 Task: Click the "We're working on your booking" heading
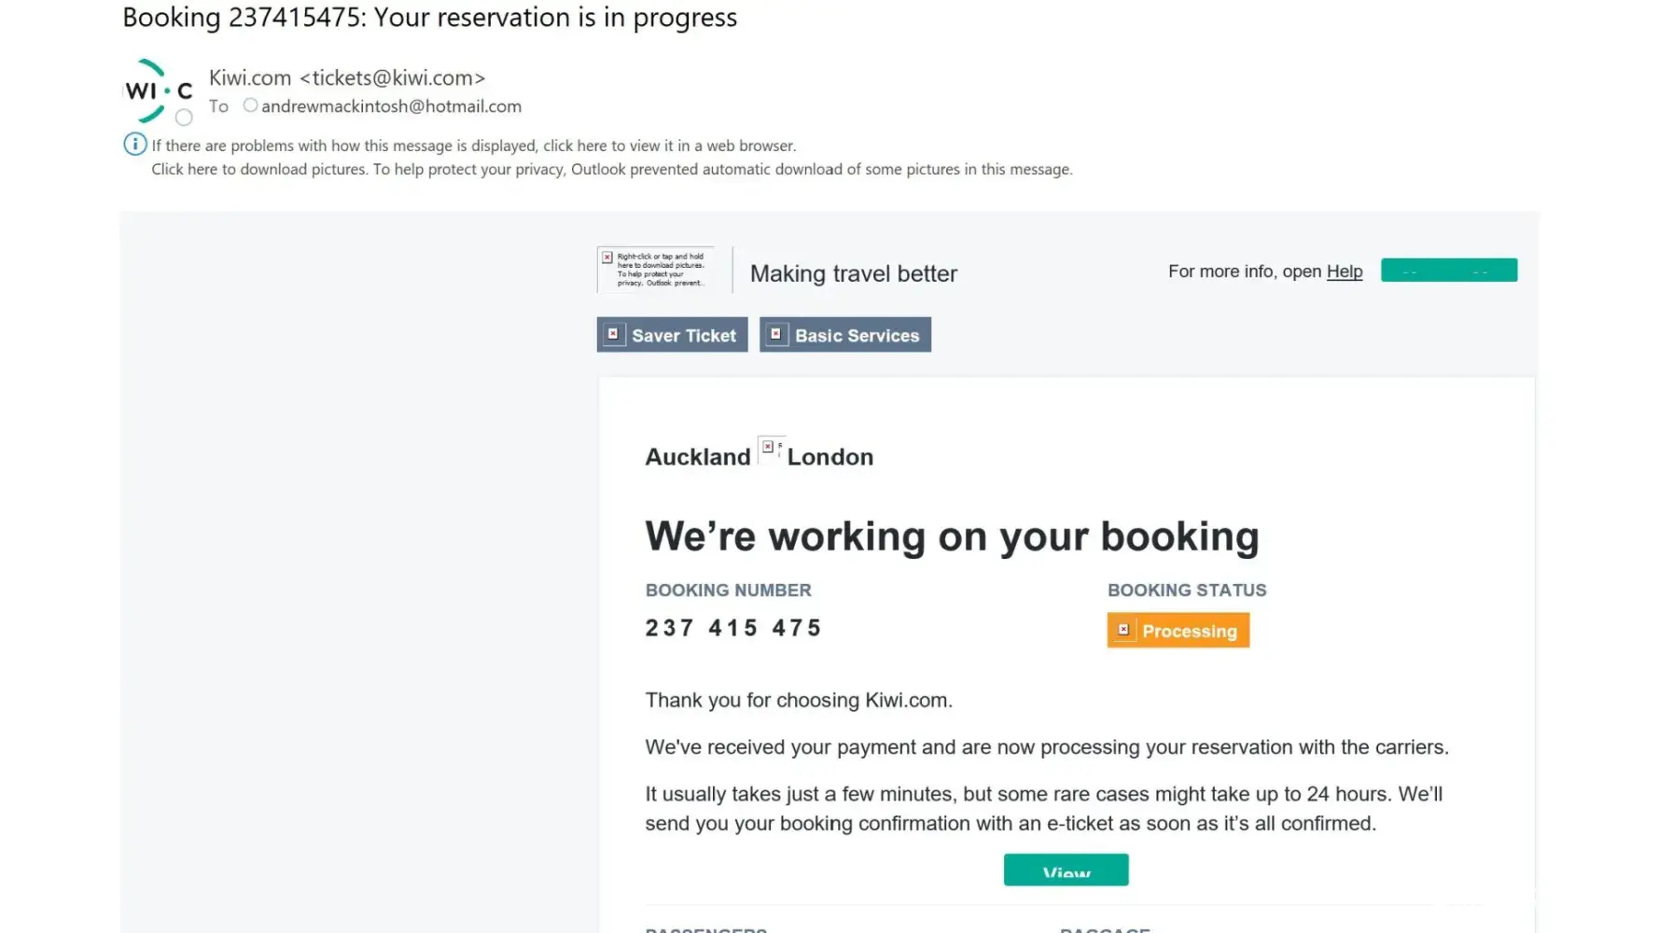pos(952,536)
